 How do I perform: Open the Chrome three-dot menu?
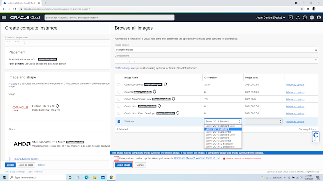(319, 9)
